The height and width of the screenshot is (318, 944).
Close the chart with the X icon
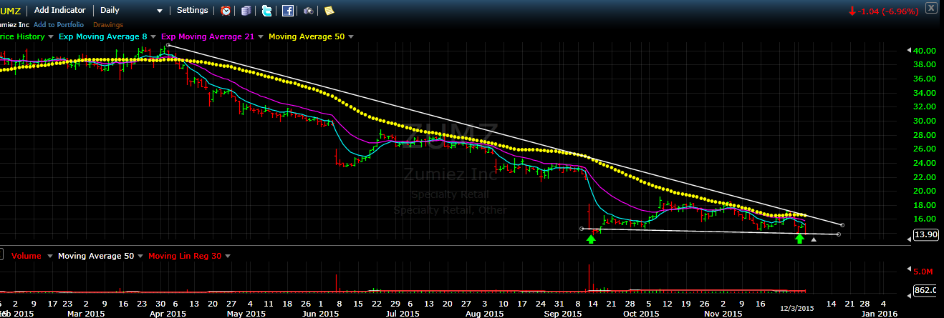(x=930, y=9)
